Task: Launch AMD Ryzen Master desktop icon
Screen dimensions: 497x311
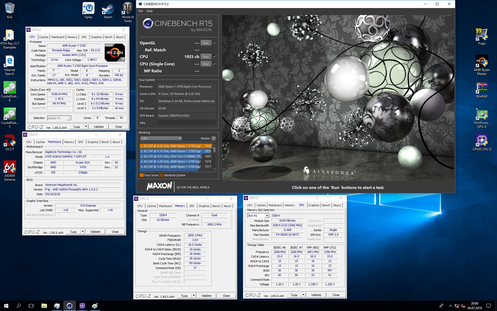Action: click(x=482, y=65)
